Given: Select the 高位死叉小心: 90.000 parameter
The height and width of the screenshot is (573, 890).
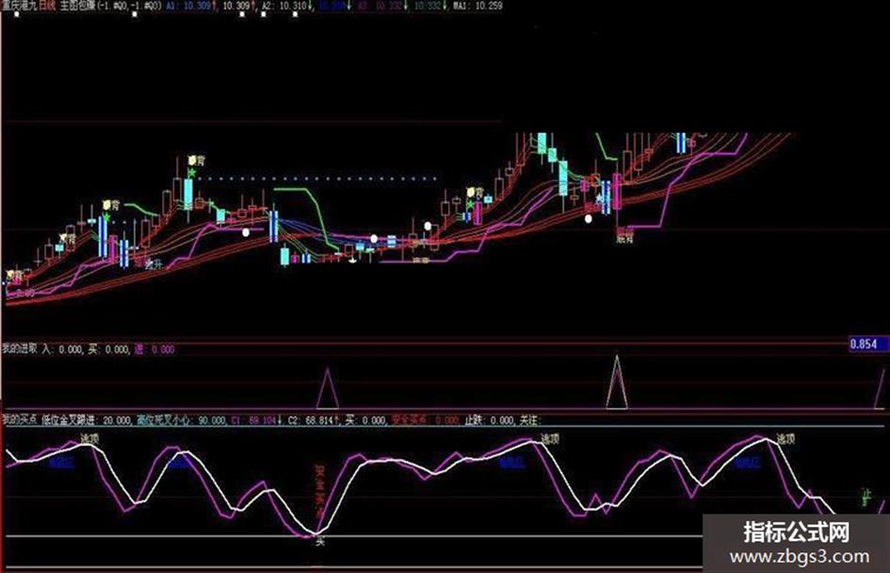Looking at the screenshot, I should tap(181, 421).
